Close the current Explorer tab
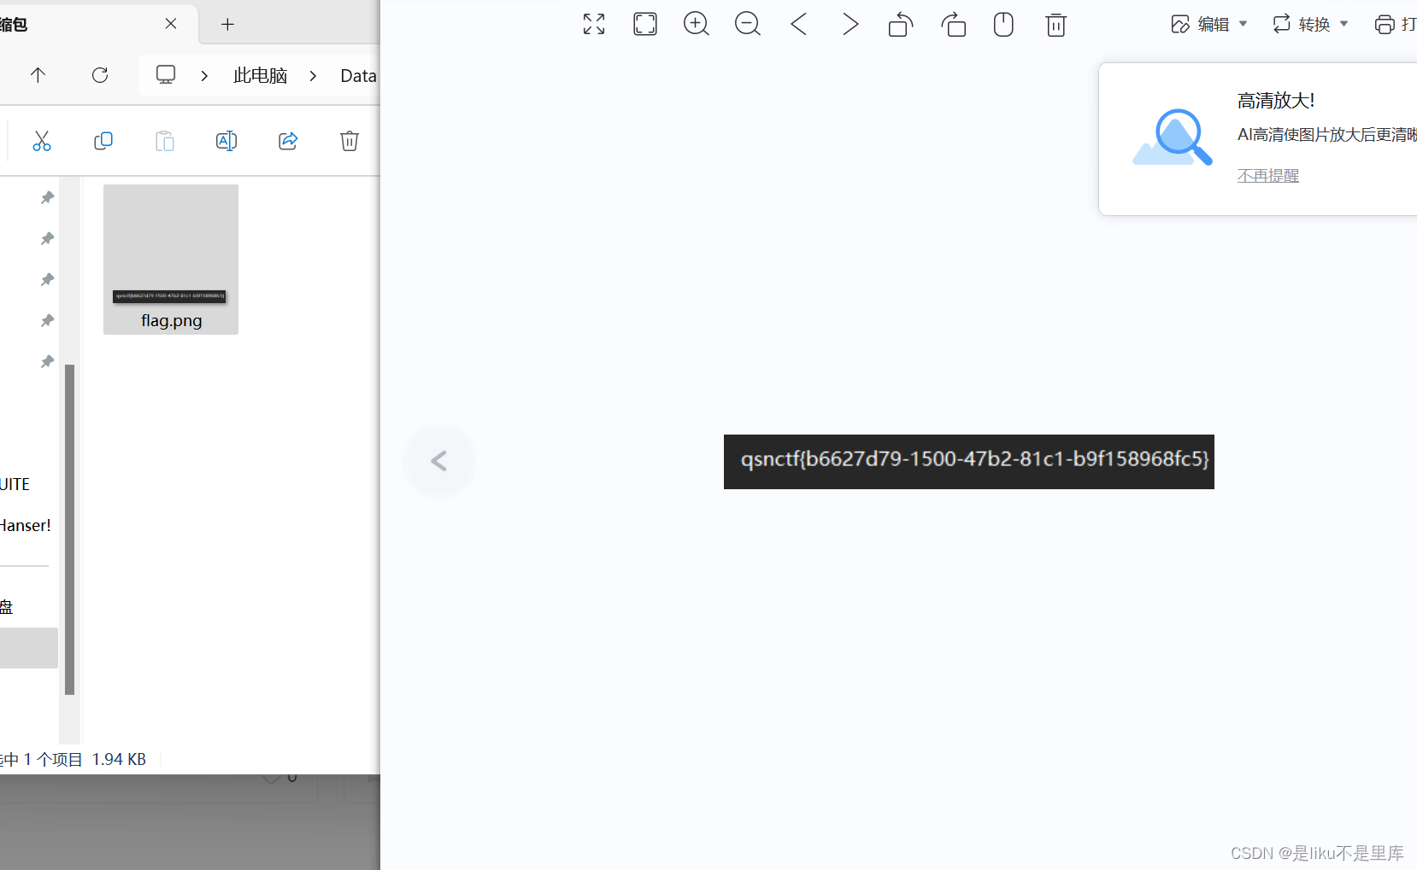This screenshot has height=870, width=1417. 171,24
